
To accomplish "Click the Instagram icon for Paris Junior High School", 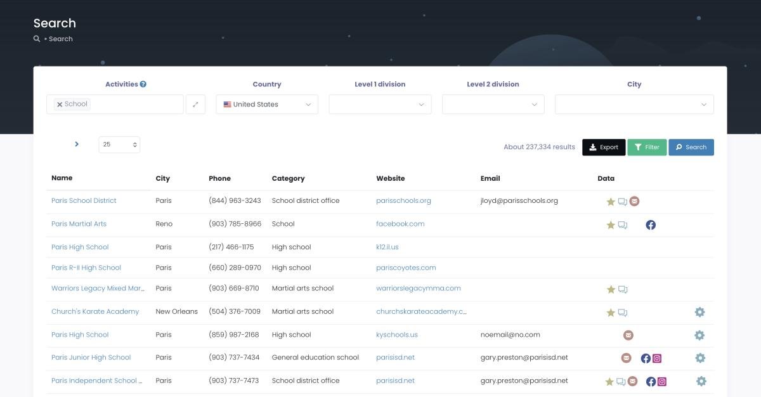I will 657,358.
